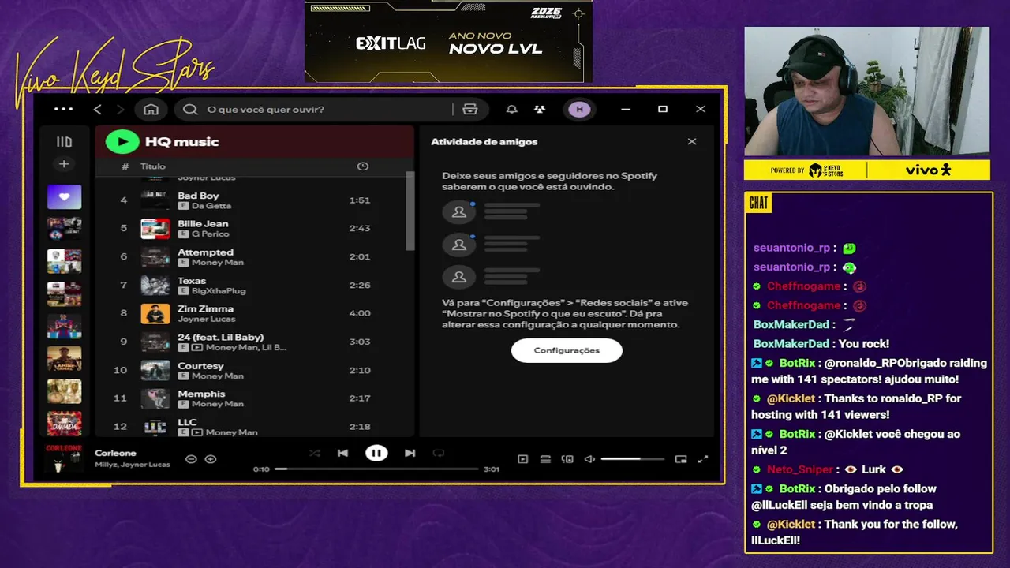
Task: Toggle shuffle playback
Action: 315,453
